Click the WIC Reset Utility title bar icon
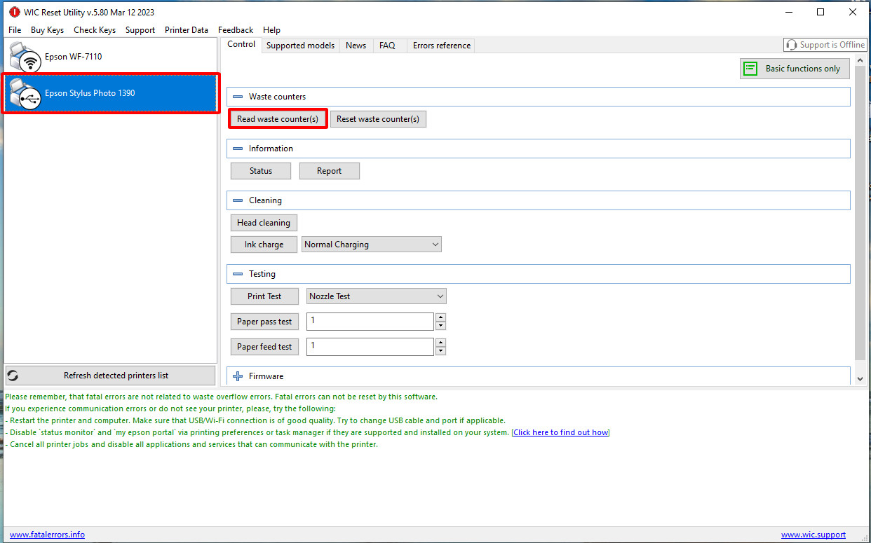 pos(14,12)
